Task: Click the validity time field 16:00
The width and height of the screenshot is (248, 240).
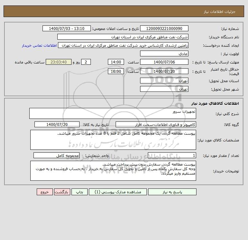Action: pyautogui.click(x=116, y=71)
